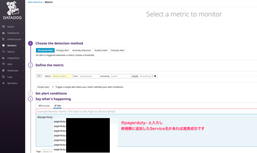The width and height of the screenshot is (257, 153).
Task: Expand the Notebooks submenu arrow
Action: 23,71
